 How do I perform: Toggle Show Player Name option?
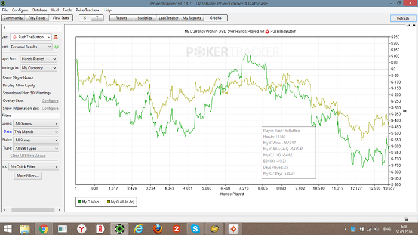pyautogui.click(x=18, y=78)
